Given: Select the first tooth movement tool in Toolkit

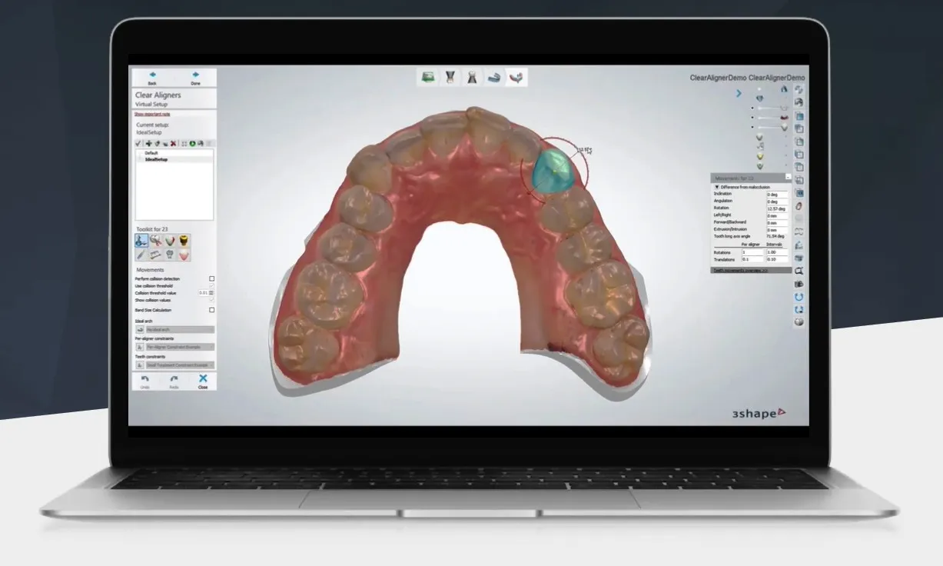Looking at the screenshot, I should click(x=141, y=241).
